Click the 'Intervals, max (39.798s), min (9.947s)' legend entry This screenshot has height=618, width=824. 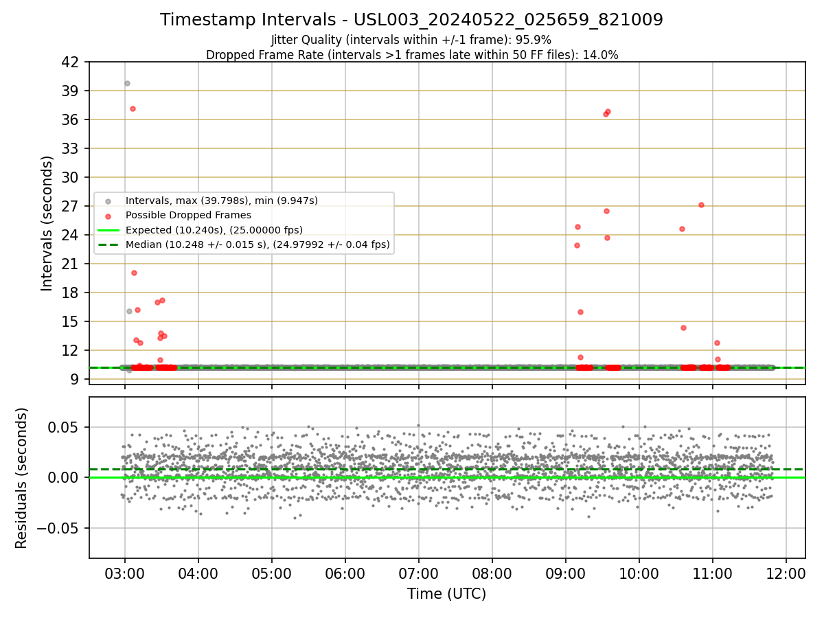(222, 201)
